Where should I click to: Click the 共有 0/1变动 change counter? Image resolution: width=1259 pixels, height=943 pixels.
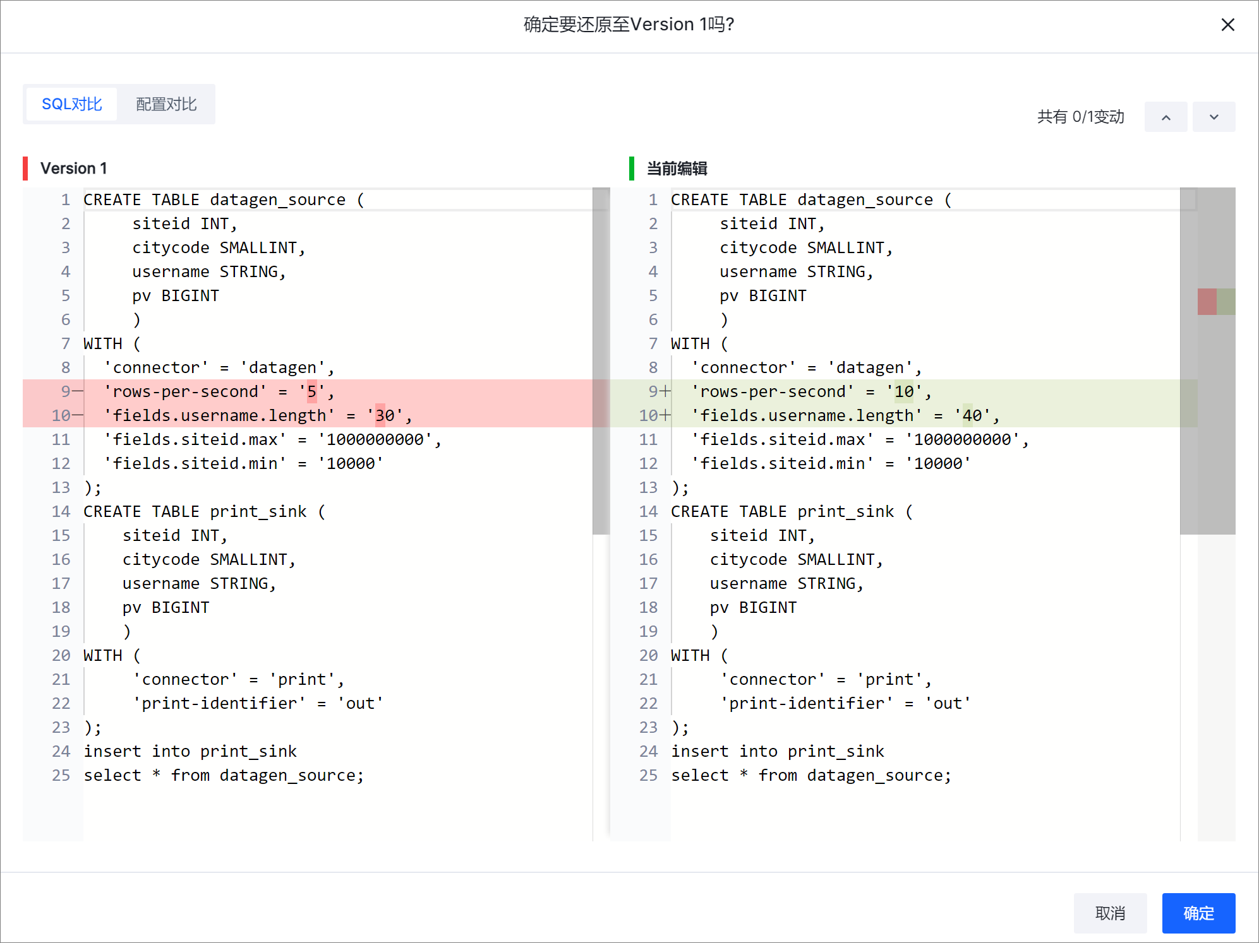[x=1080, y=117]
